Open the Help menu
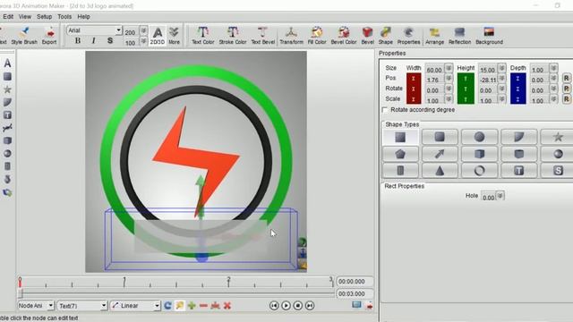This screenshot has height=322, width=573. (x=83, y=17)
